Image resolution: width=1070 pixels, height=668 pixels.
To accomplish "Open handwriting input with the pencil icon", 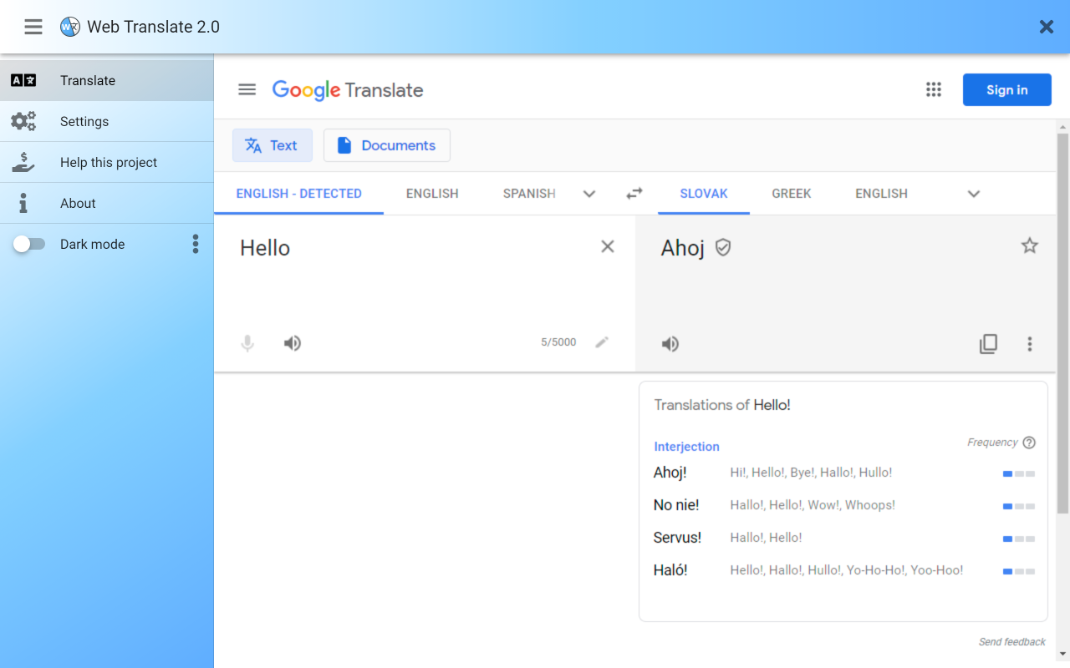I will click(602, 342).
